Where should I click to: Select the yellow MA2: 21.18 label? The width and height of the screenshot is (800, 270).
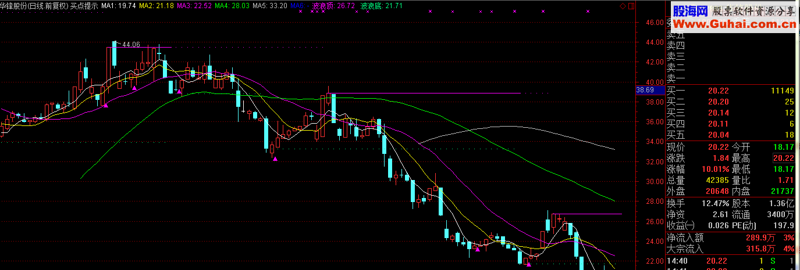tap(157, 5)
